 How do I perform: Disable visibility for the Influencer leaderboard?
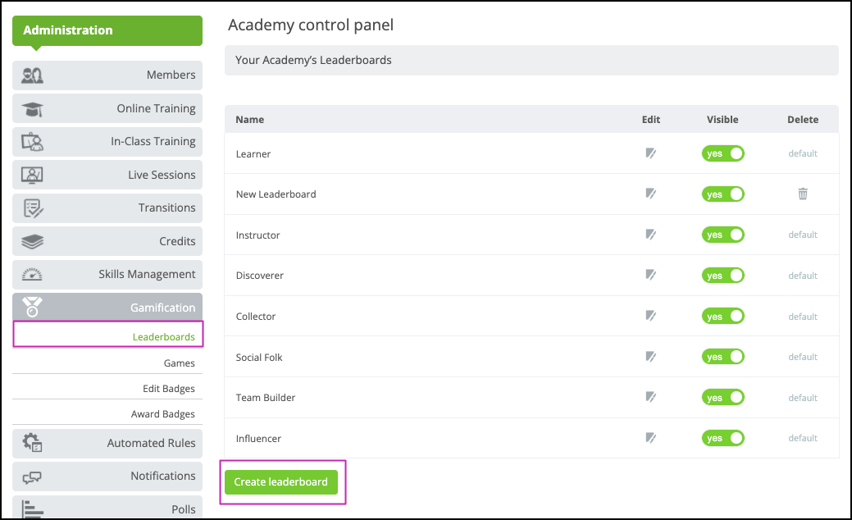coord(722,437)
